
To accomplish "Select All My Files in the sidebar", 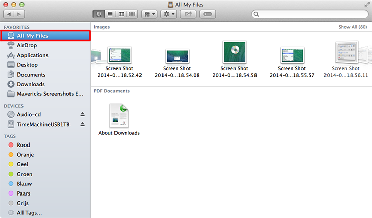I will tap(45, 36).
